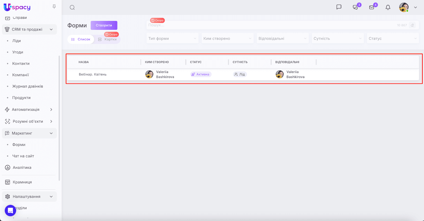Viewport: 424px width, 221px height.
Task: Pin the sidebar with the pin icon
Action: pos(54,7)
